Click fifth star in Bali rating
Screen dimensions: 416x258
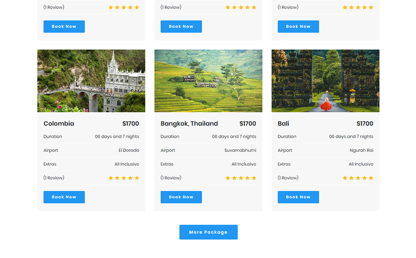(371, 178)
